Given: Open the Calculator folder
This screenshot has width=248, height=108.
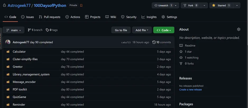Looking at the screenshot, I should (19, 52).
